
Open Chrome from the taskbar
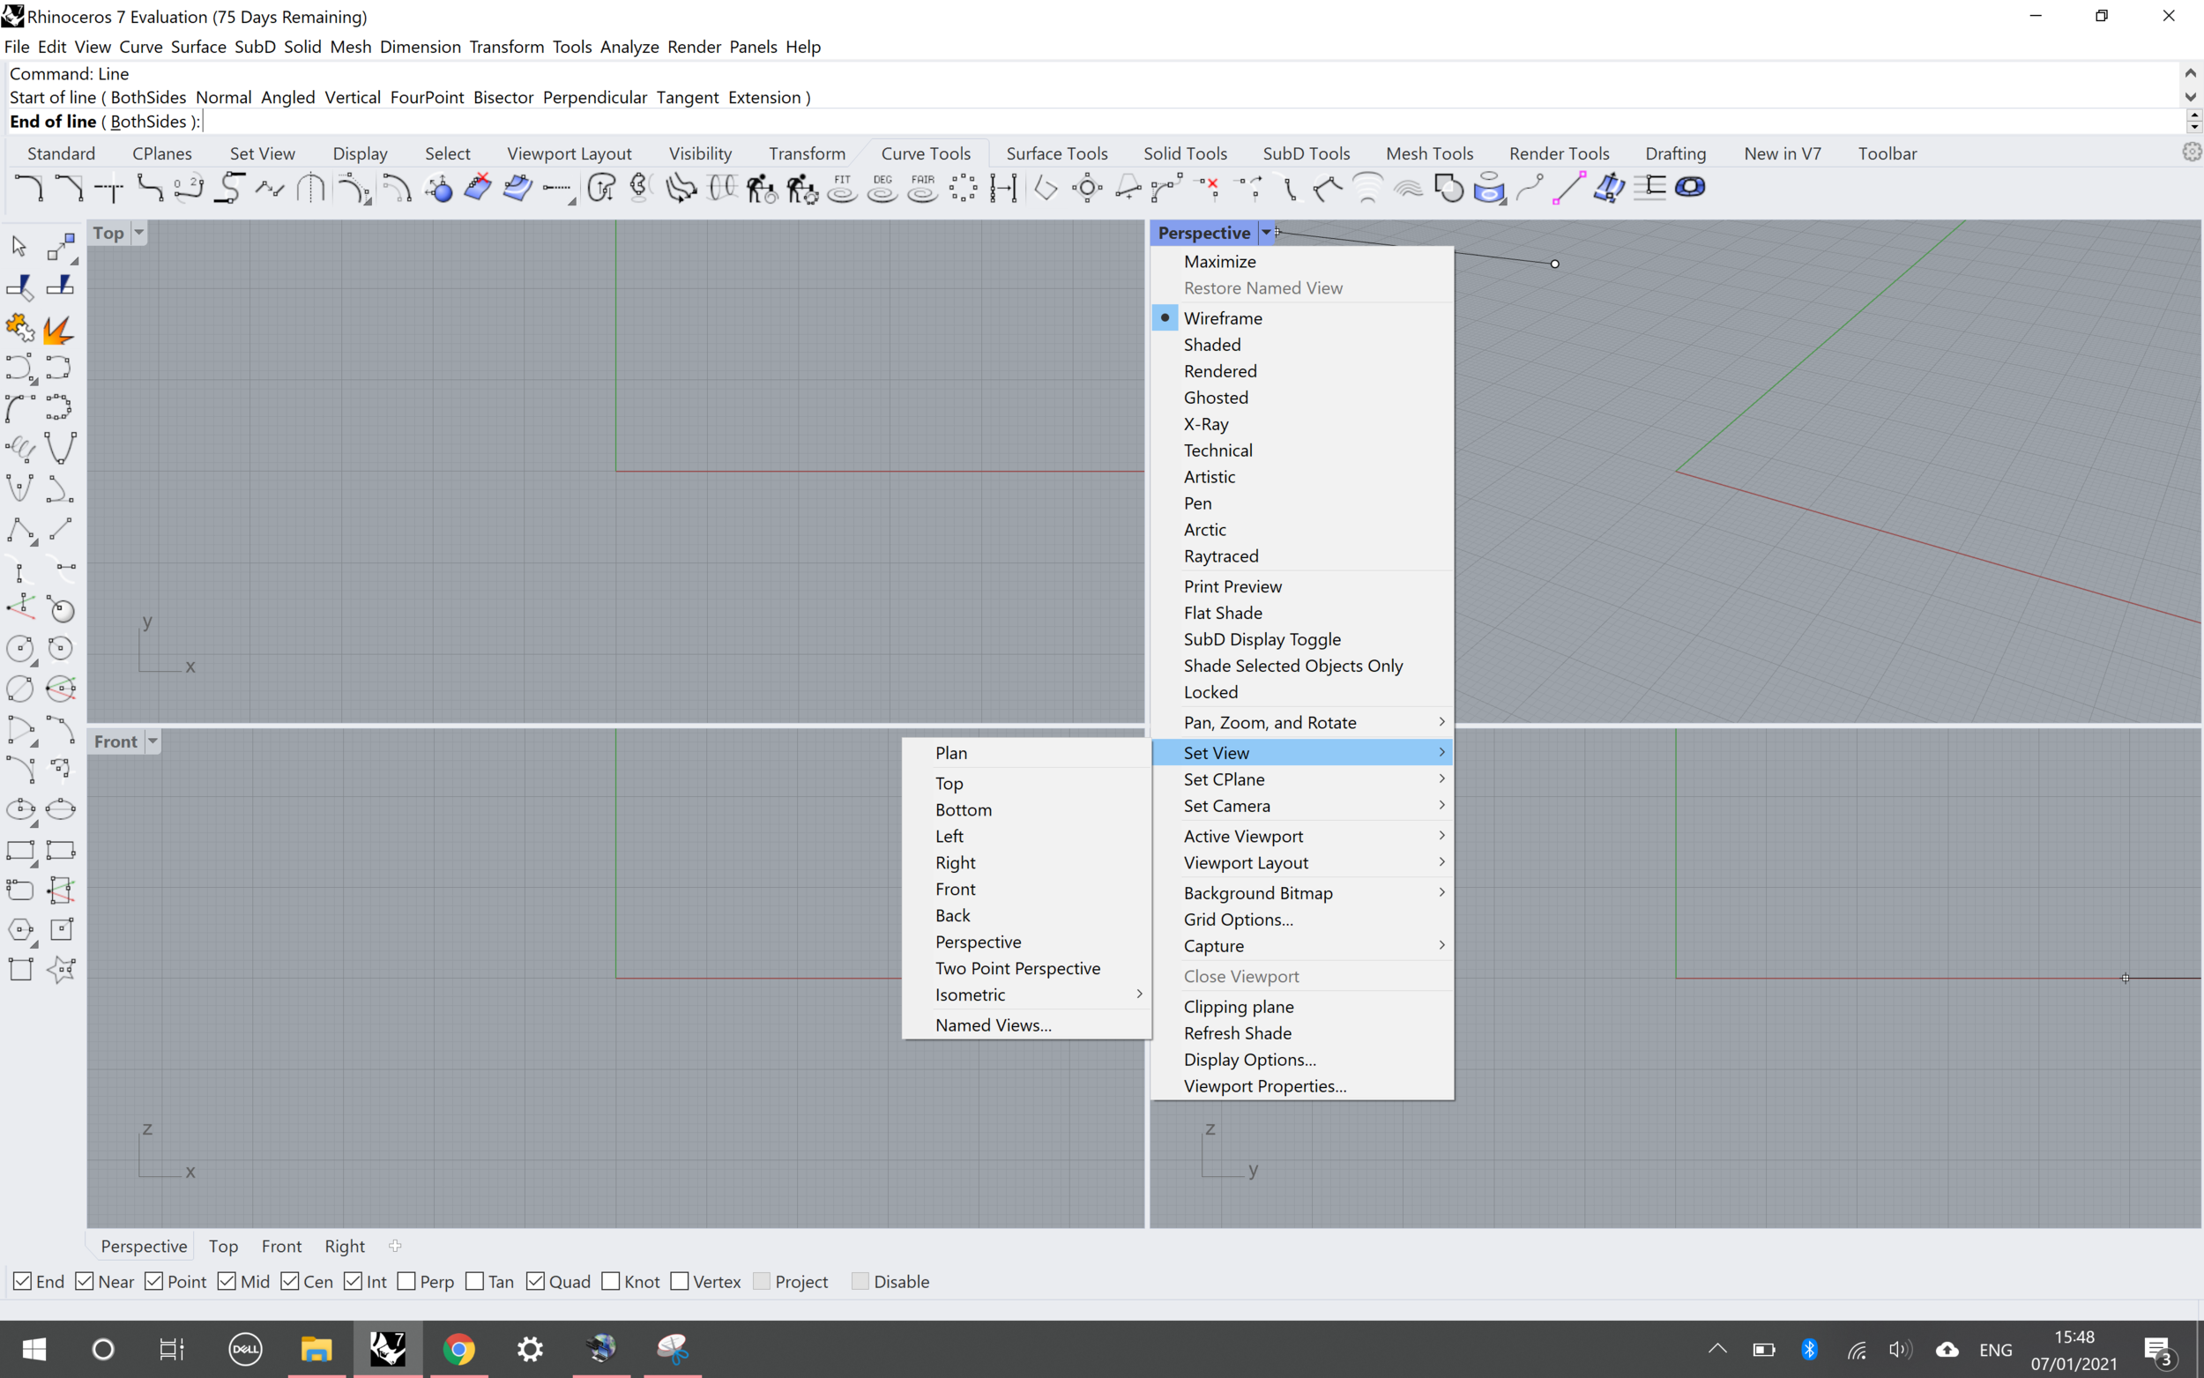(459, 1349)
